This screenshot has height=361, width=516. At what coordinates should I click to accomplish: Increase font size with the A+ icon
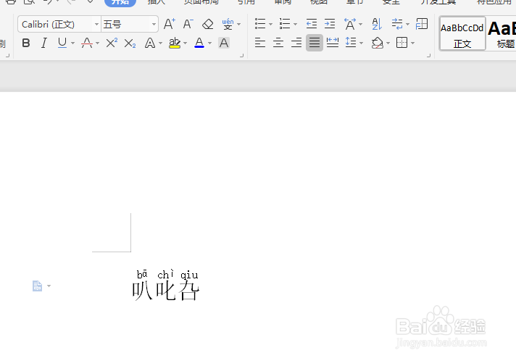169,24
